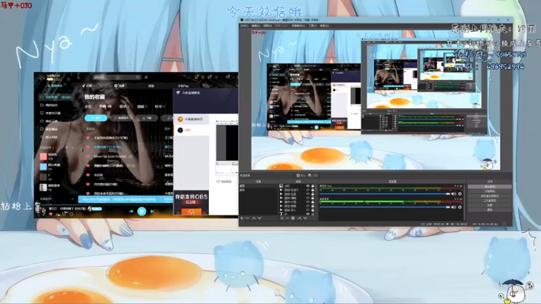The width and height of the screenshot is (541, 304).
Task: Open source properties button below OBS preview
Action: click(301, 176)
